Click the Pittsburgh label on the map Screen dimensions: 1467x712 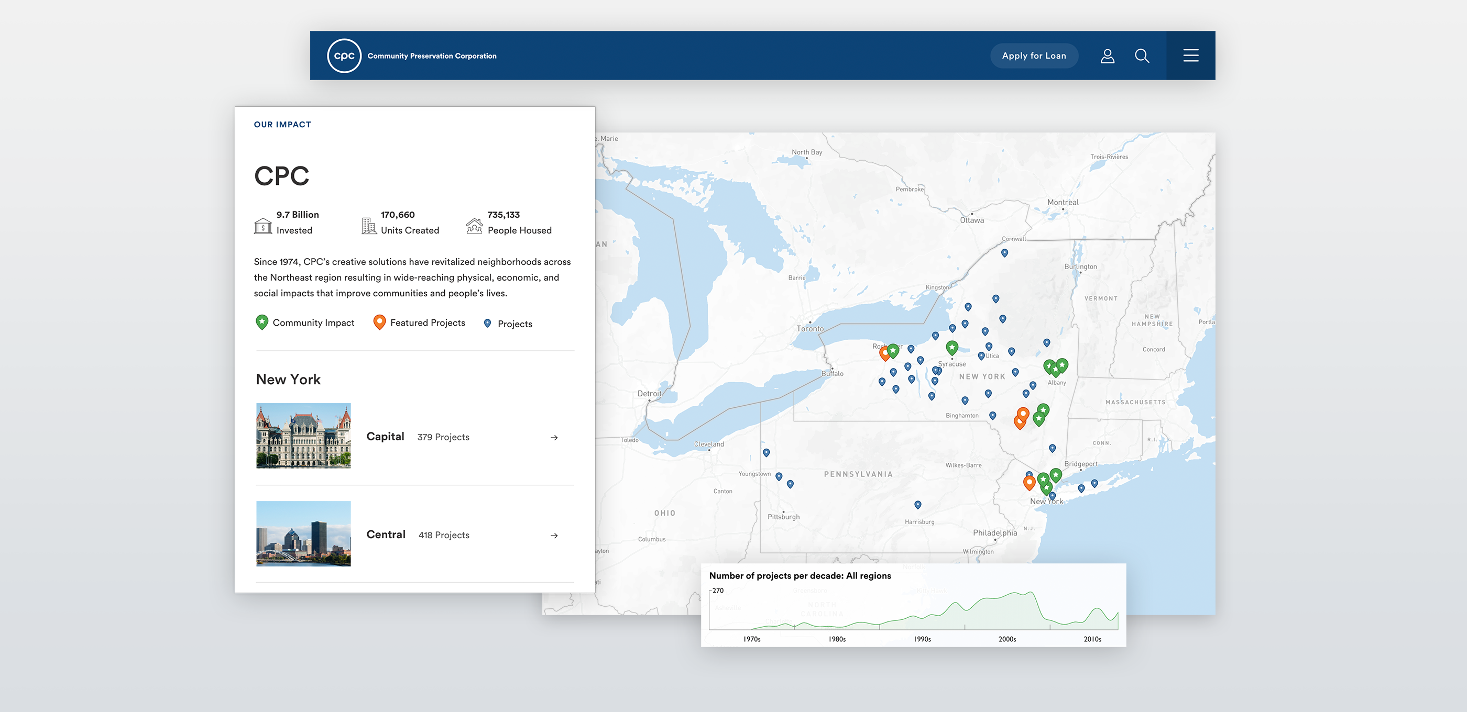pyautogui.click(x=783, y=517)
